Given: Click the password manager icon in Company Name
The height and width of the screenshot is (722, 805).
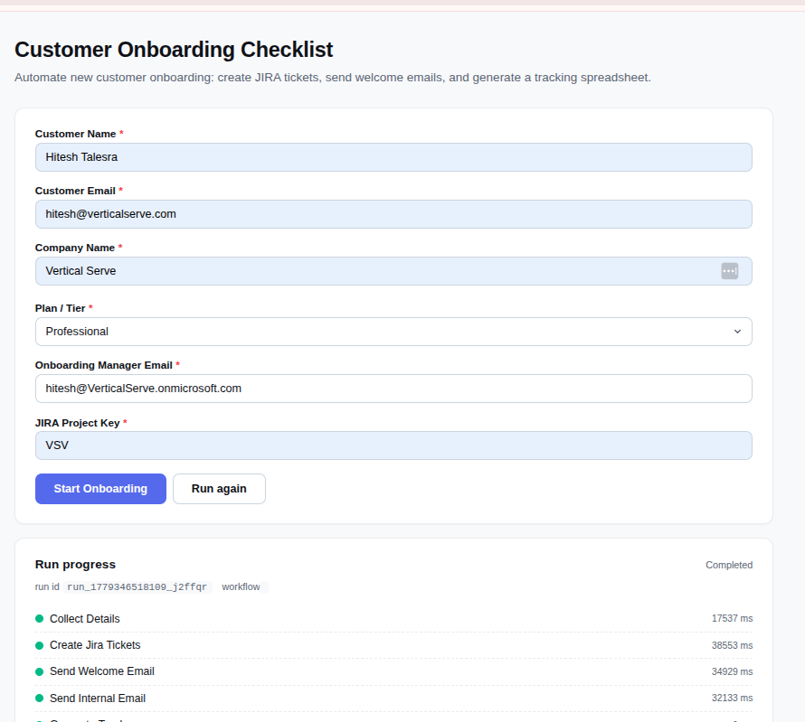Looking at the screenshot, I should click(x=729, y=271).
